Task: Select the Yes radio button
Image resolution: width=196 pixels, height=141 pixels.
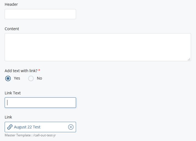Action: tap(8, 78)
